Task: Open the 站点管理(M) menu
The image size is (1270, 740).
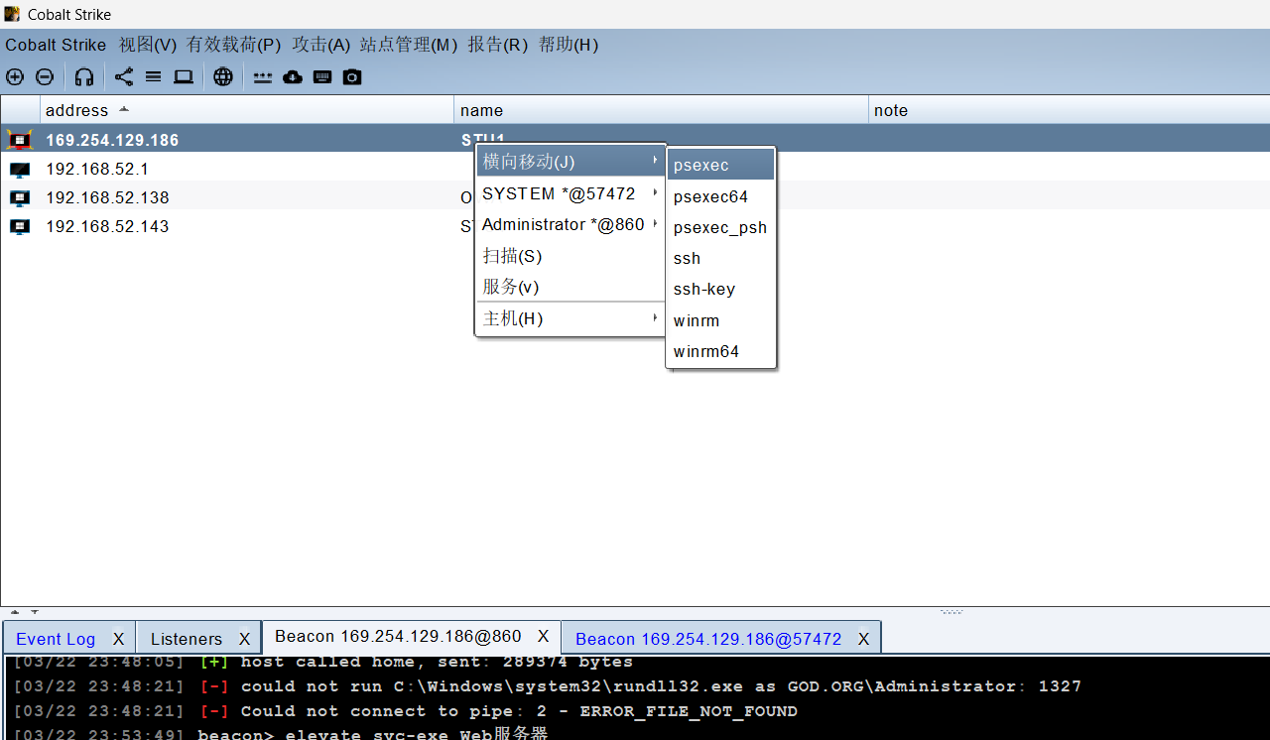Action: 409,45
